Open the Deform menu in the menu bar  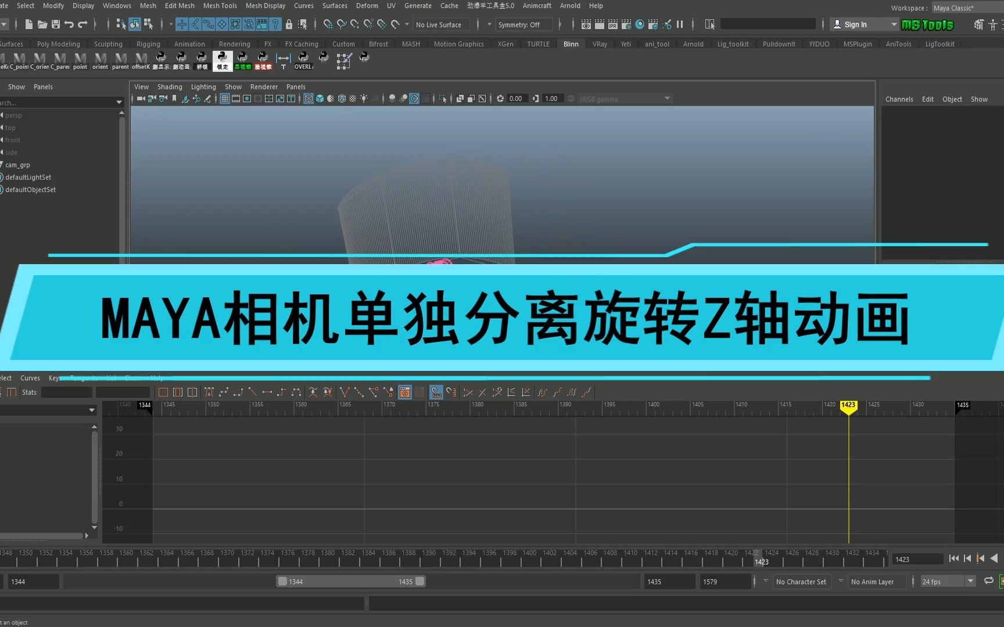click(x=367, y=5)
